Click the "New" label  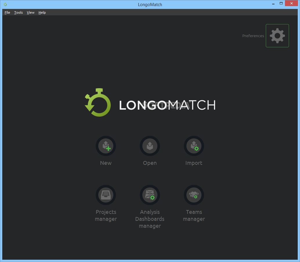pos(106,163)
